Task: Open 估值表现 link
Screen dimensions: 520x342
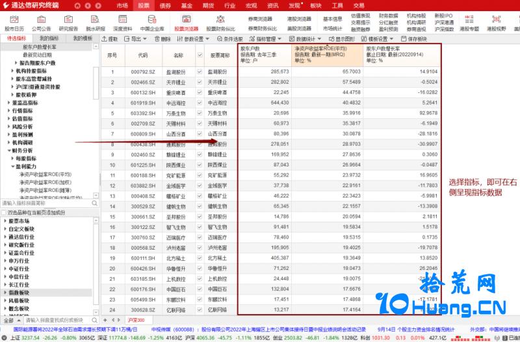Action: [361, 16]
